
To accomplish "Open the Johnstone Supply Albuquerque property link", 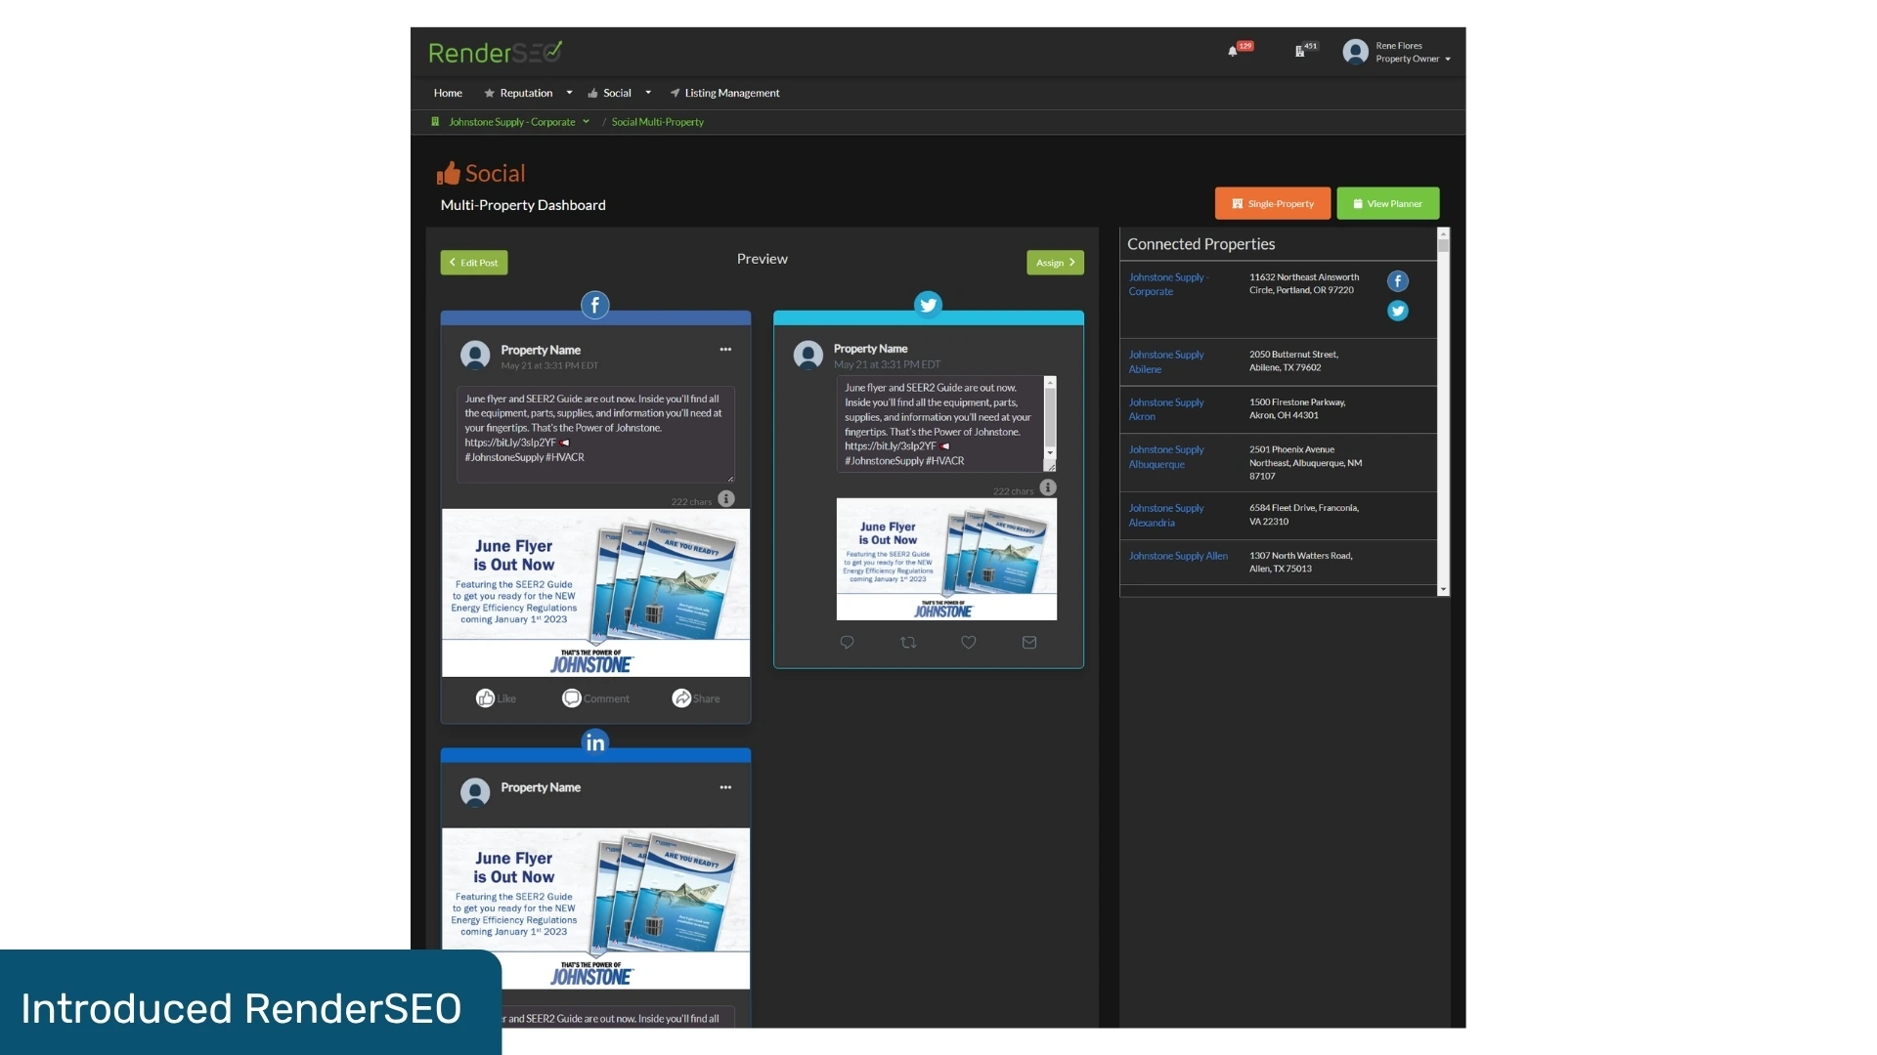I will coord(1166,457).
